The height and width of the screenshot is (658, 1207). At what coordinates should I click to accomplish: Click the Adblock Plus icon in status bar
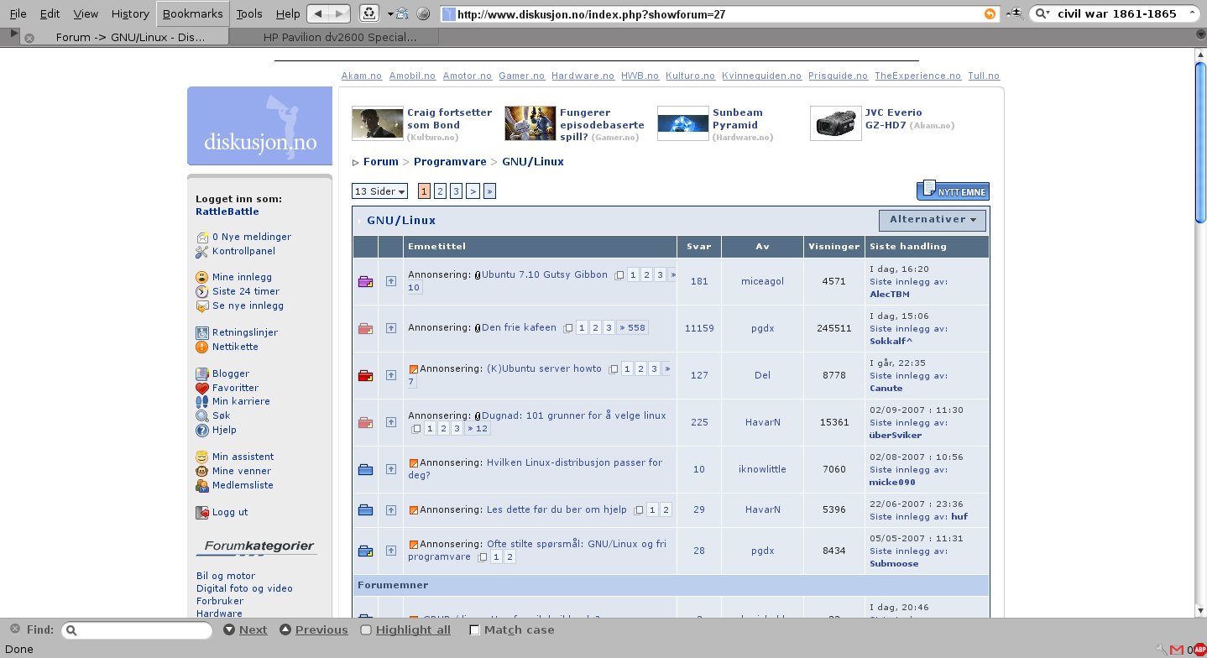point(1199,649)
